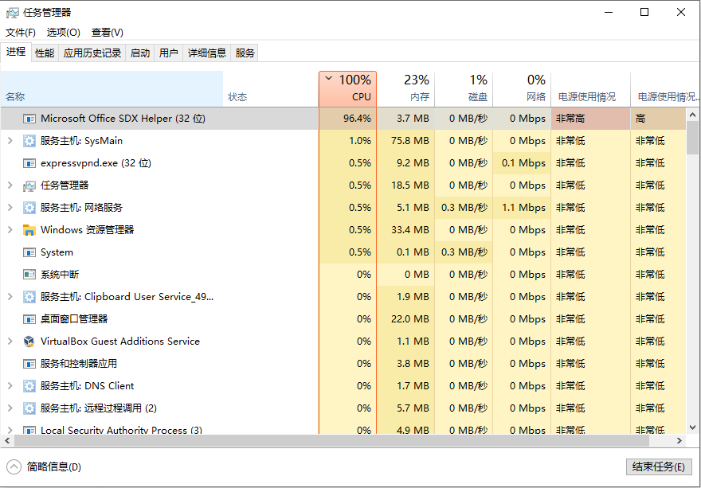
Task: Click the 任务管理器 process row icon
Action: 29,186
